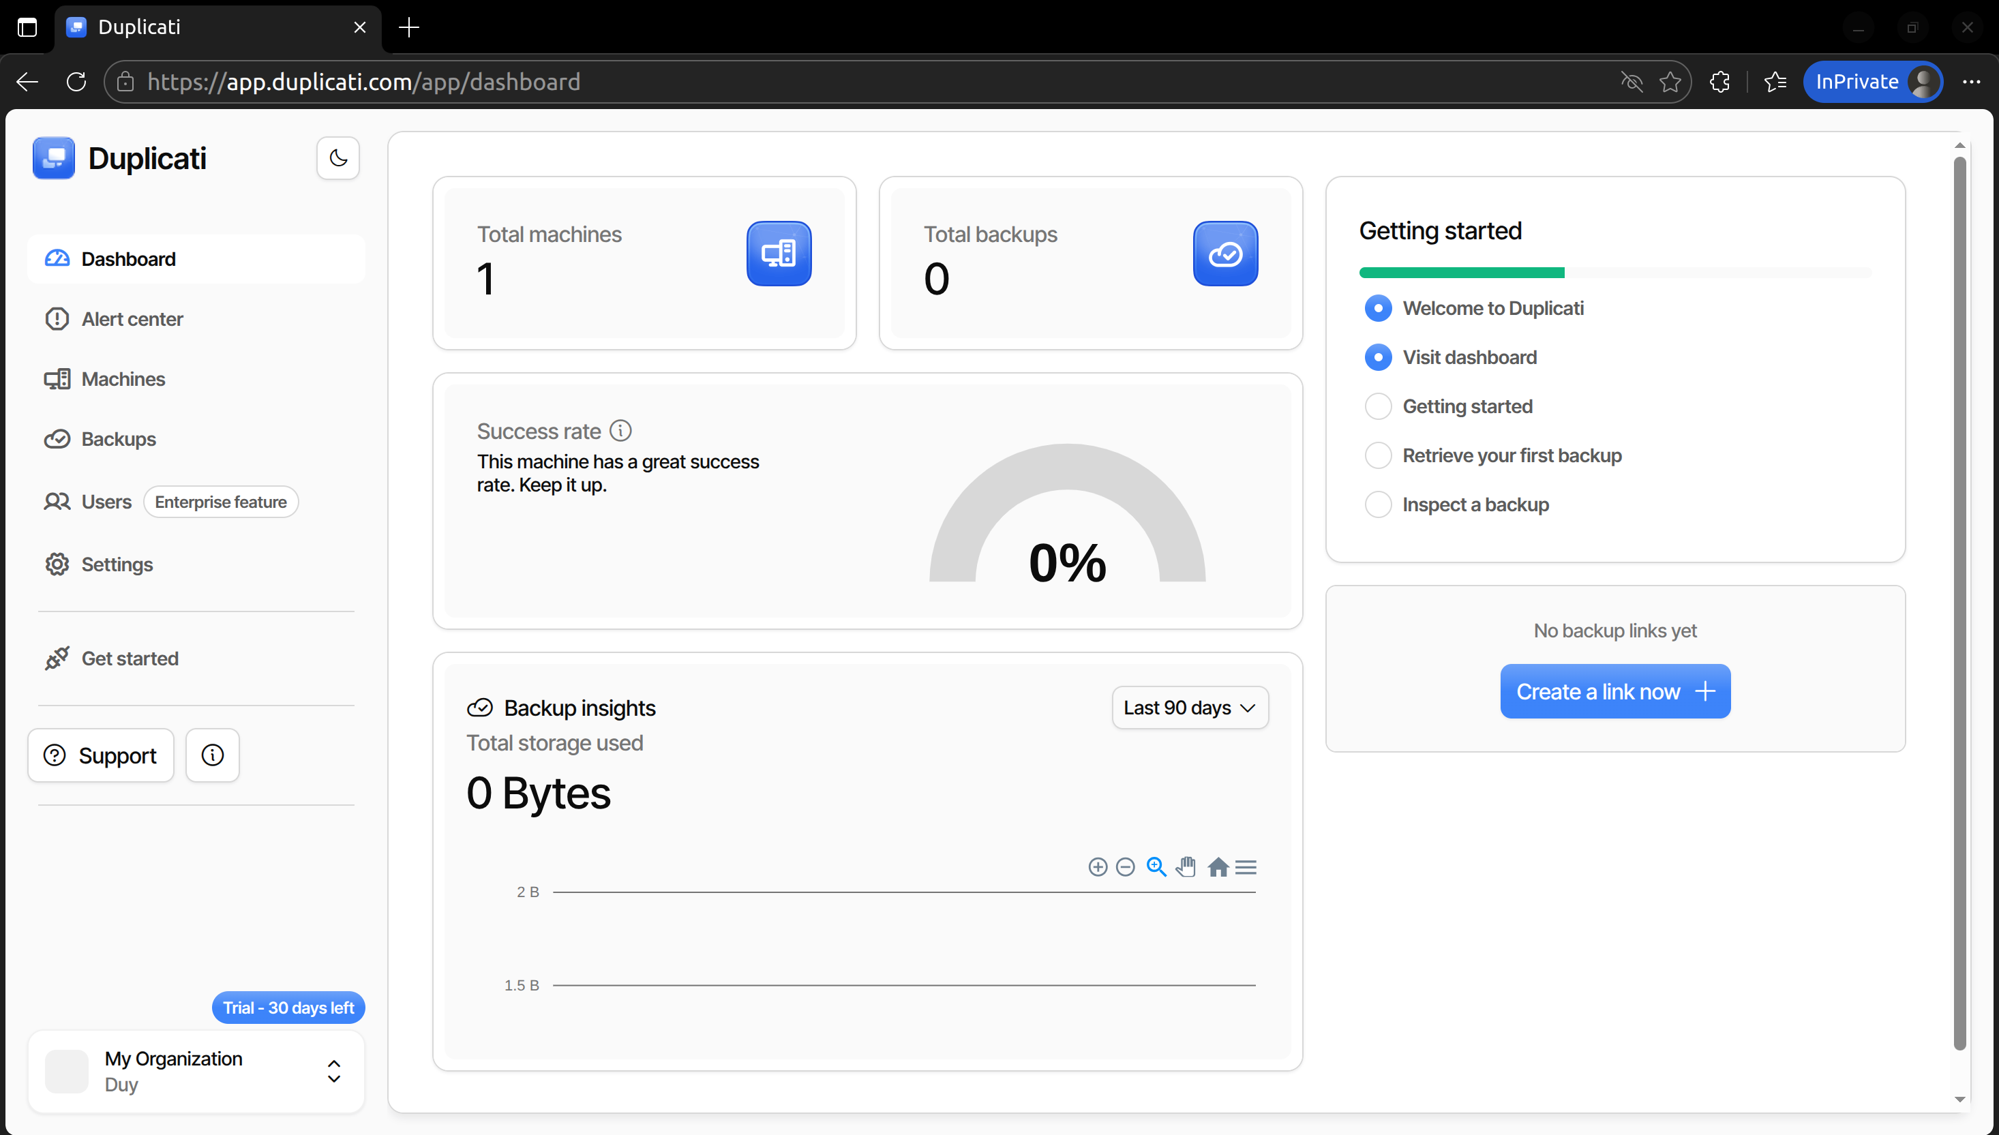This screenshot has height=1135, width=1999.
Task: Go to Backups in the sidebar
Action: pos(119,439)
